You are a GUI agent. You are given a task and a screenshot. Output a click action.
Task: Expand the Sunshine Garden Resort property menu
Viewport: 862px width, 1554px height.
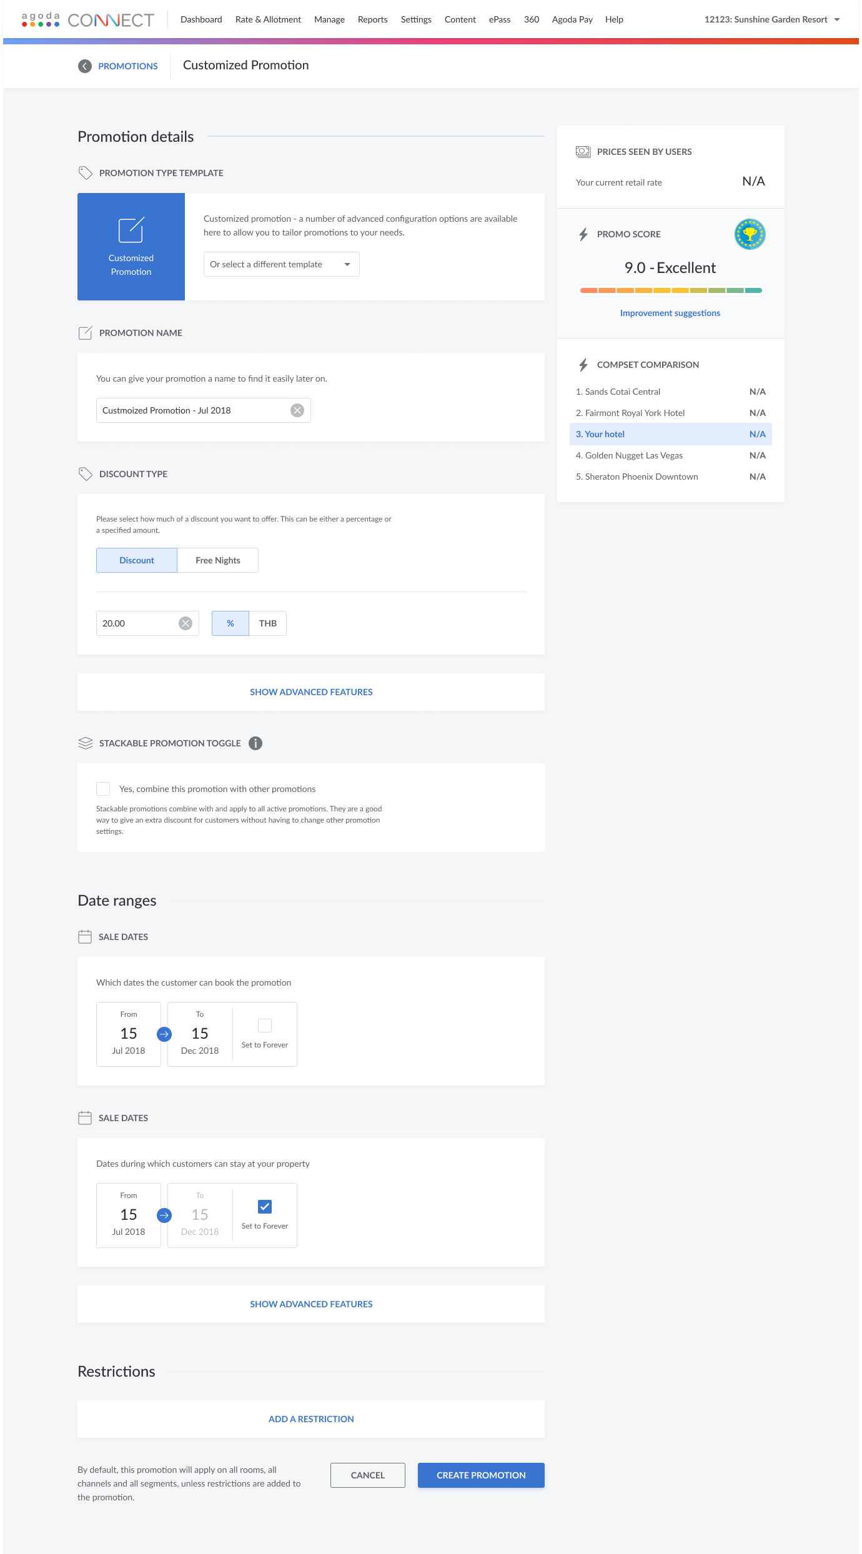(772, 19)
